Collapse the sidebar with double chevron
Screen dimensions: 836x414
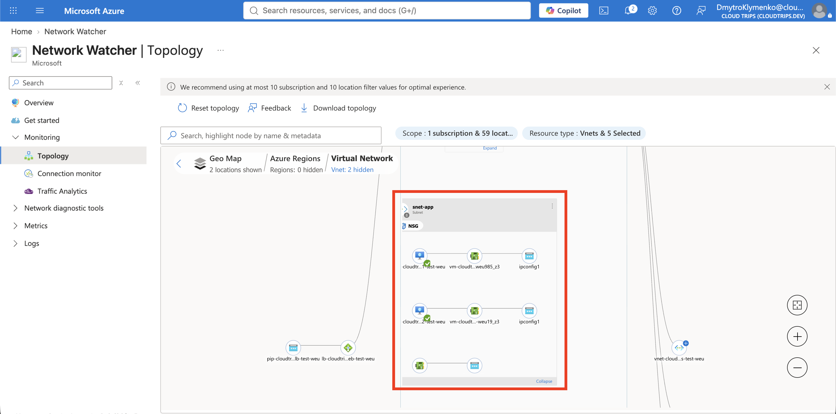[138, 83]
